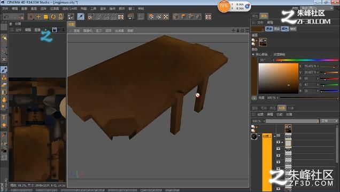Click the lock icon in texture panel
Screen dimensions: 340x192
[54, 30]
